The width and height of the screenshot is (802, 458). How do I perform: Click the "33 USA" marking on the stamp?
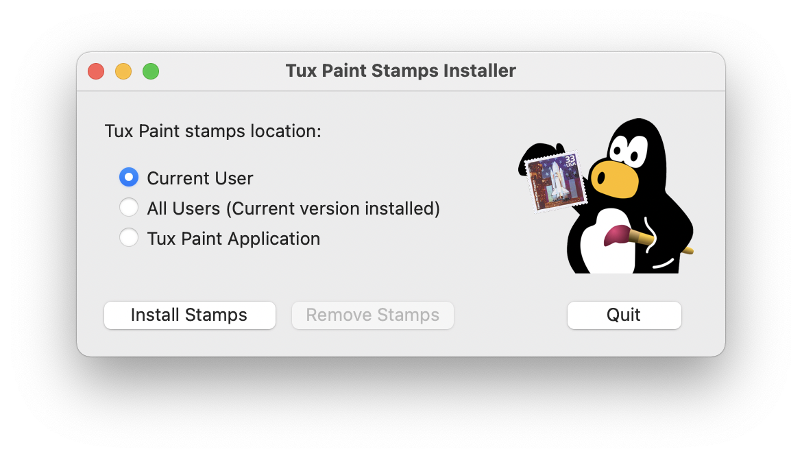(x=570, y=160)
